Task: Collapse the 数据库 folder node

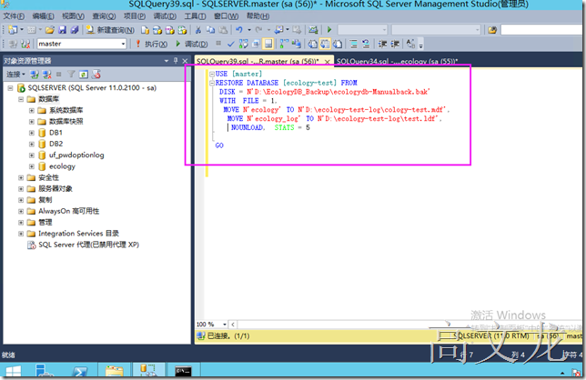Action: [x=21, y=99]
